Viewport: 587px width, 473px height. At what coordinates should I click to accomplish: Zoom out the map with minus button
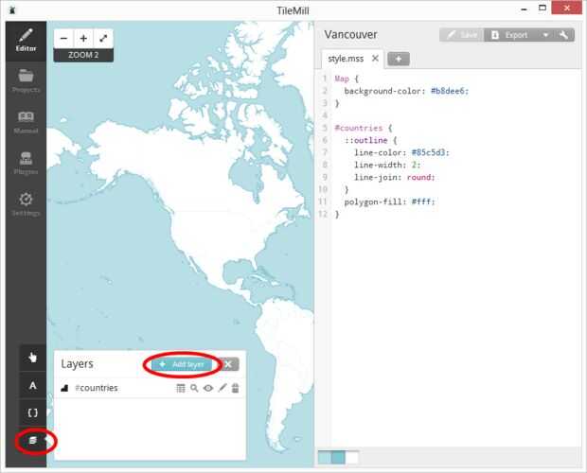(x=63, y=38)
